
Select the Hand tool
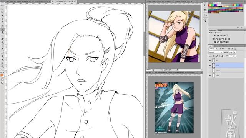coord(2,66)
